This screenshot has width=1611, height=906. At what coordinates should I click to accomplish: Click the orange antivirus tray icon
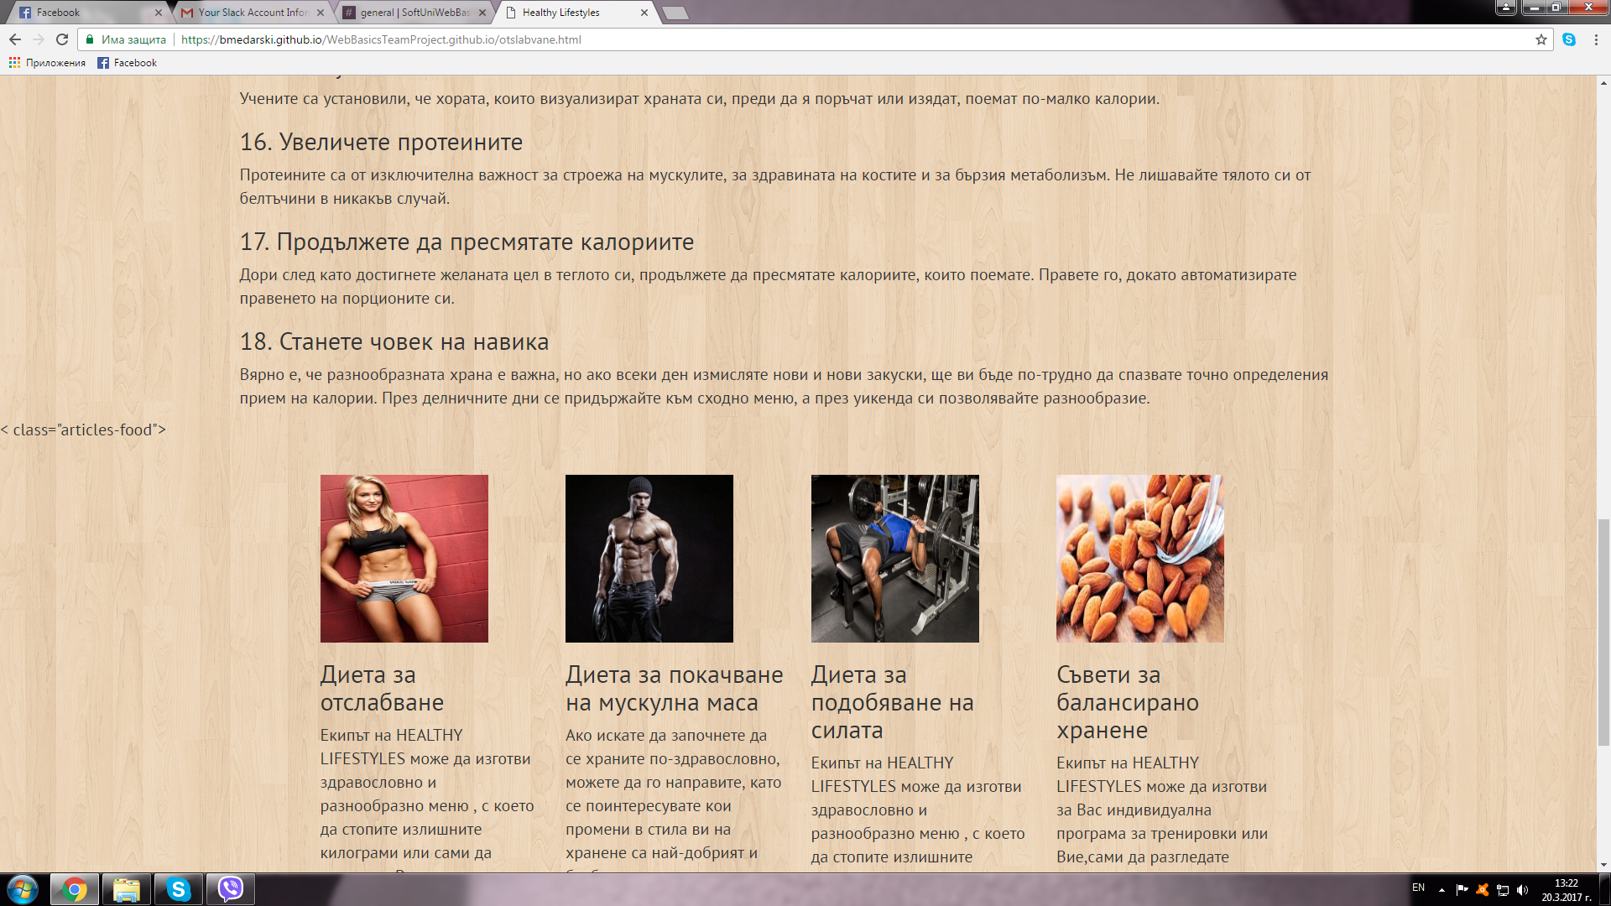pos(1483,890)
